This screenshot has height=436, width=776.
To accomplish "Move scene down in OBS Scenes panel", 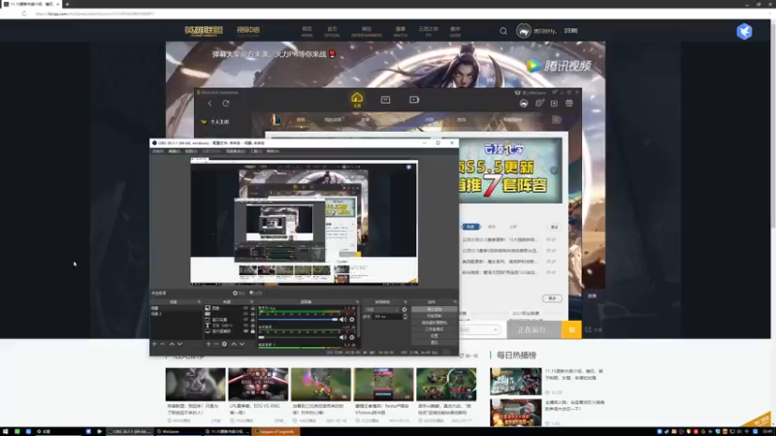I will (x=179, y=344).
